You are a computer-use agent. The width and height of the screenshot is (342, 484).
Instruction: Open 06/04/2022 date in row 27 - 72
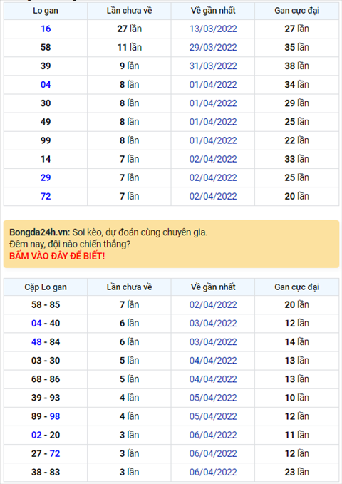click(x=213, y=454)
